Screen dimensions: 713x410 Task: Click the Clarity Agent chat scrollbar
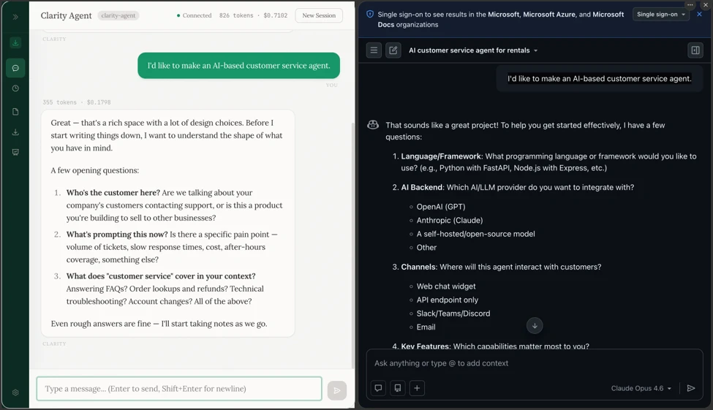353,246
